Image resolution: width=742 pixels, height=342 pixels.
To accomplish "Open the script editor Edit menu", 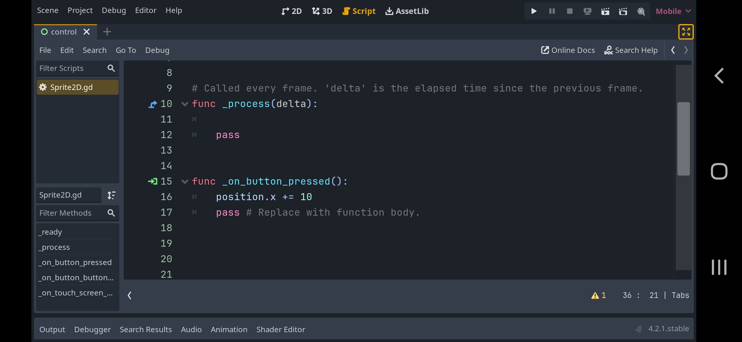I will 67,50.
